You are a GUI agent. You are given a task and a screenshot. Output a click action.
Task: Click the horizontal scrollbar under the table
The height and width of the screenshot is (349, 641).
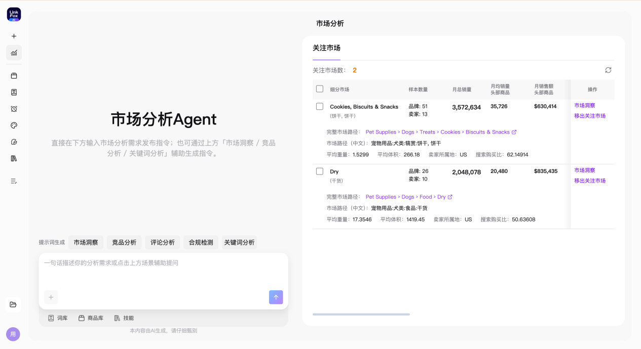tap(361, 314)
